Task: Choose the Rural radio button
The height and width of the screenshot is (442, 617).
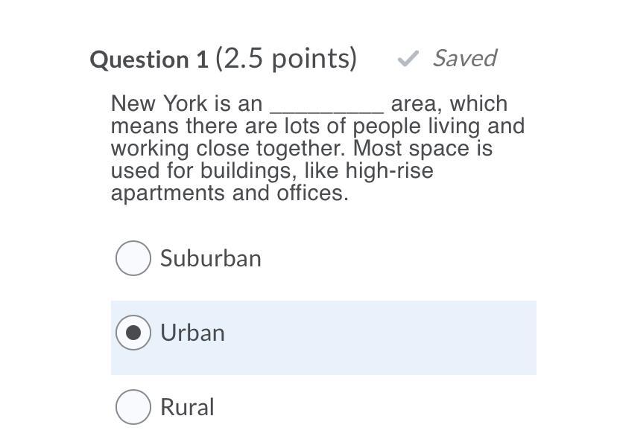Action: 133,407
